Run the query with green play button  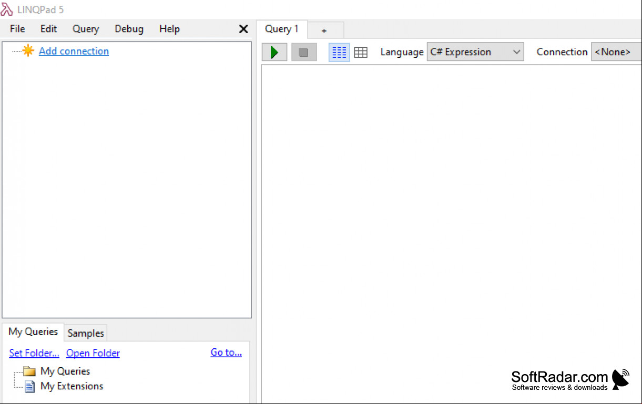[274, 52]
